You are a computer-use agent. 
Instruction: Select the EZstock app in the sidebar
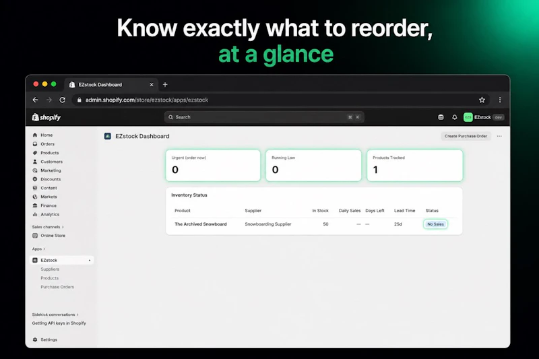click(x=62, y=261)
